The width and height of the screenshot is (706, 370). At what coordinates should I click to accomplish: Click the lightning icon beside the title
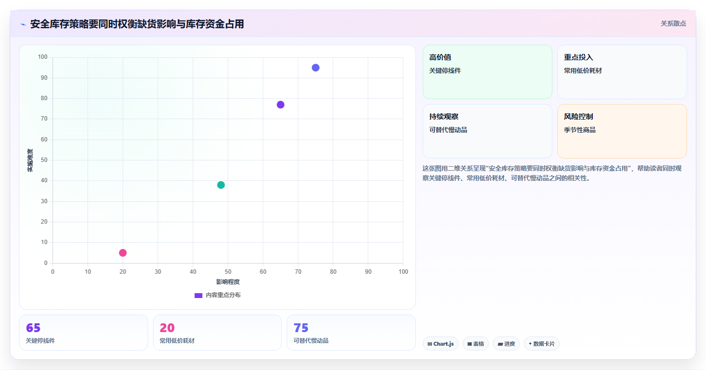pos(23,24)
